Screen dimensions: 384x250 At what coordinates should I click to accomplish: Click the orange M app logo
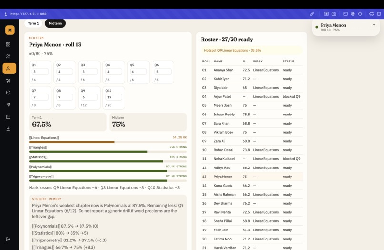point(10,30)
